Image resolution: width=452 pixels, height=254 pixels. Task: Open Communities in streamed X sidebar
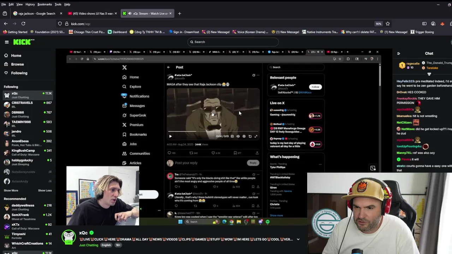(x=136, y=153)
